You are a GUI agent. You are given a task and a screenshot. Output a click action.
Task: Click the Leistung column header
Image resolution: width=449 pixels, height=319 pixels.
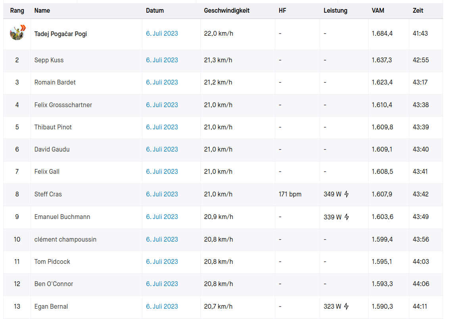click(x=335, y=11)
